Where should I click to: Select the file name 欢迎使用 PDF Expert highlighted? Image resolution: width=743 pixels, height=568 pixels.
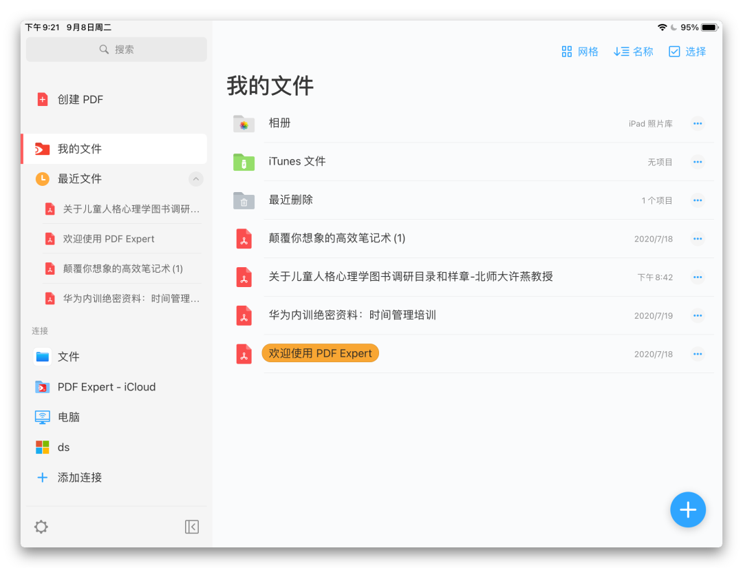point(321,353)
